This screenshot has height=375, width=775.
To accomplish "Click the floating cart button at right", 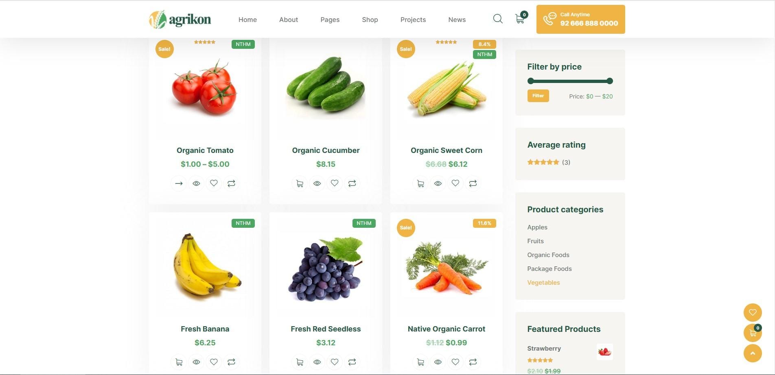I will pos(753,333).
